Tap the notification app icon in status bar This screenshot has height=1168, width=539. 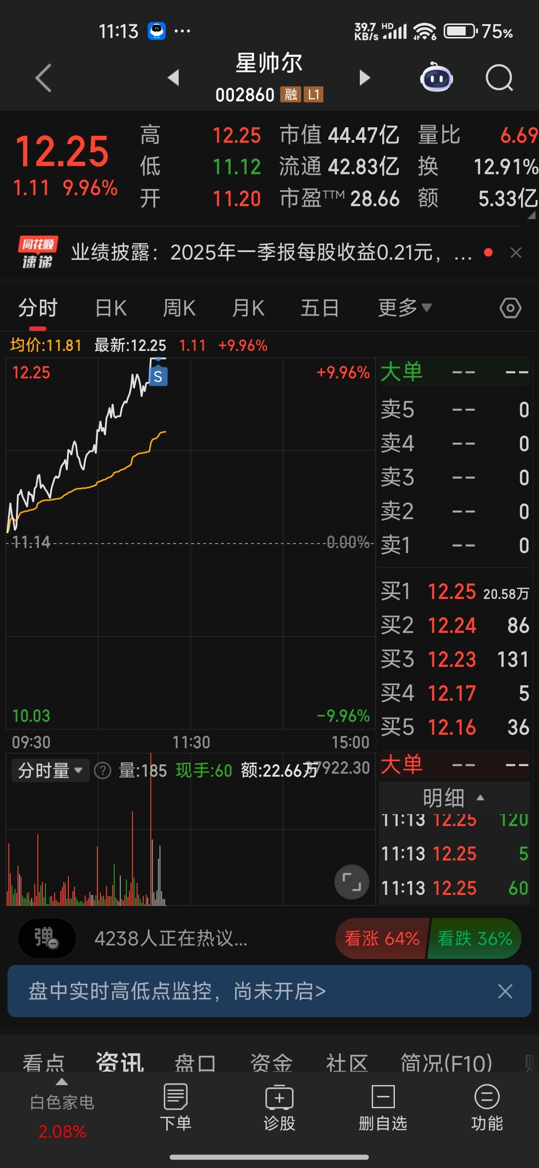pos(157,31)
